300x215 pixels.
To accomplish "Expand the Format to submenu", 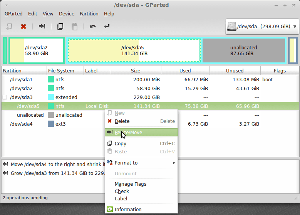I will (141, 163).
